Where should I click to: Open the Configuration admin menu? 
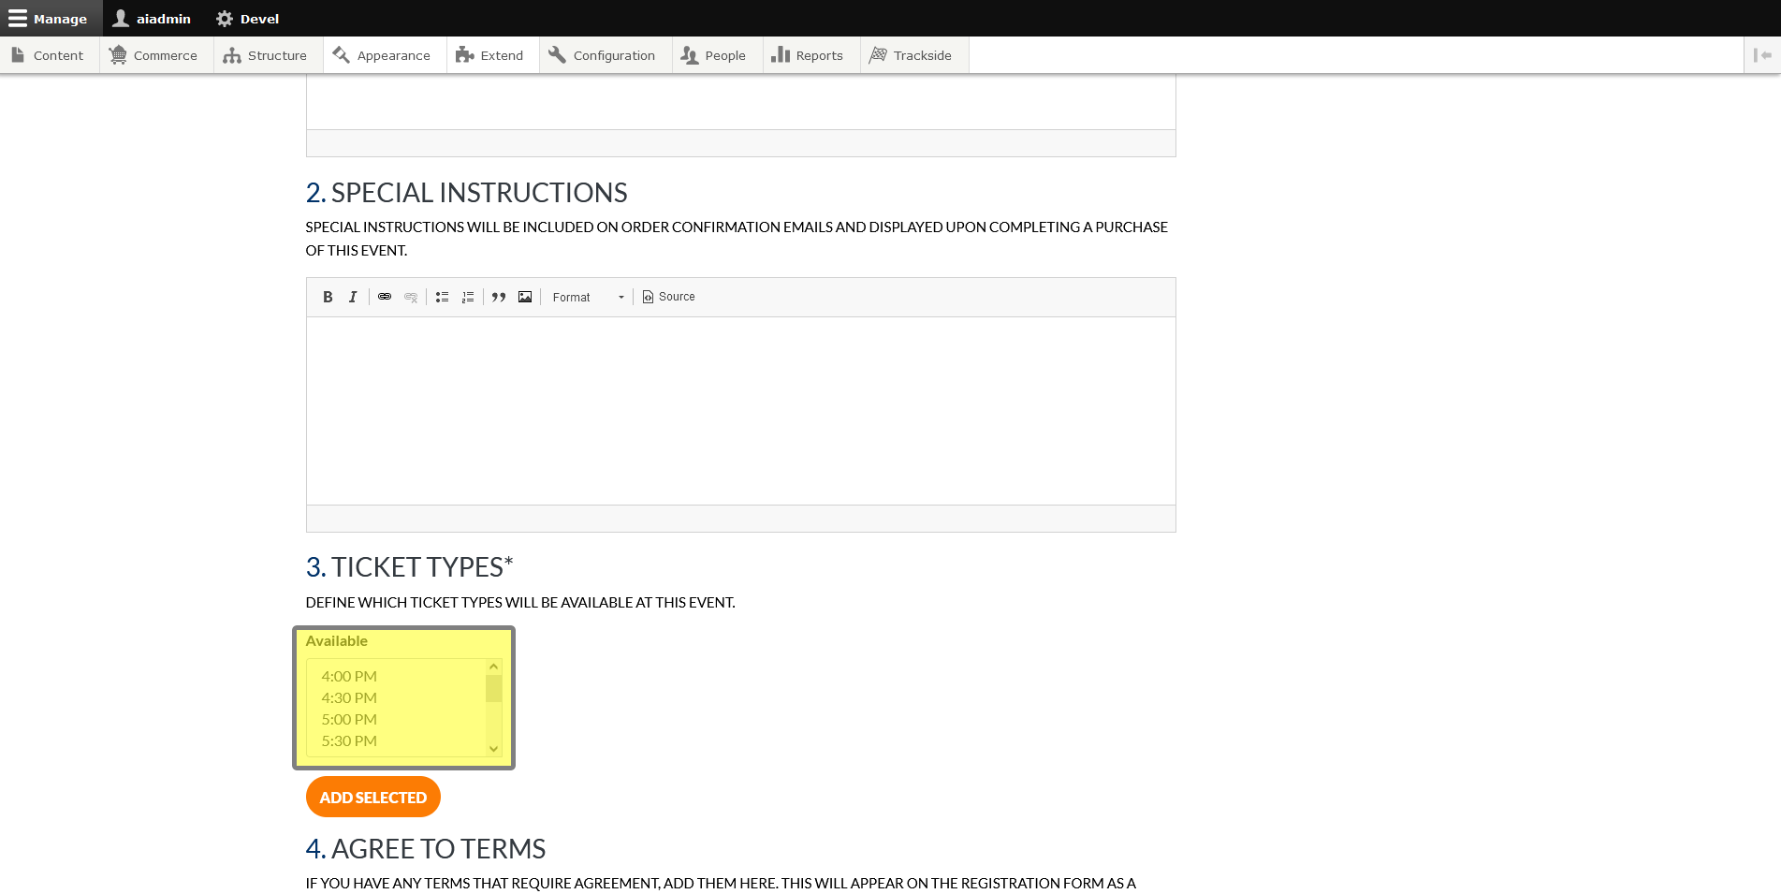pyautogui.click(x=604, y=55)
